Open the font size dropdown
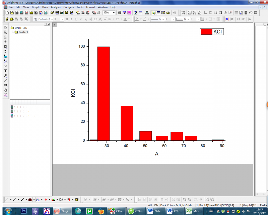This screenshot has height=215, width=268. (x=63, y=19)
